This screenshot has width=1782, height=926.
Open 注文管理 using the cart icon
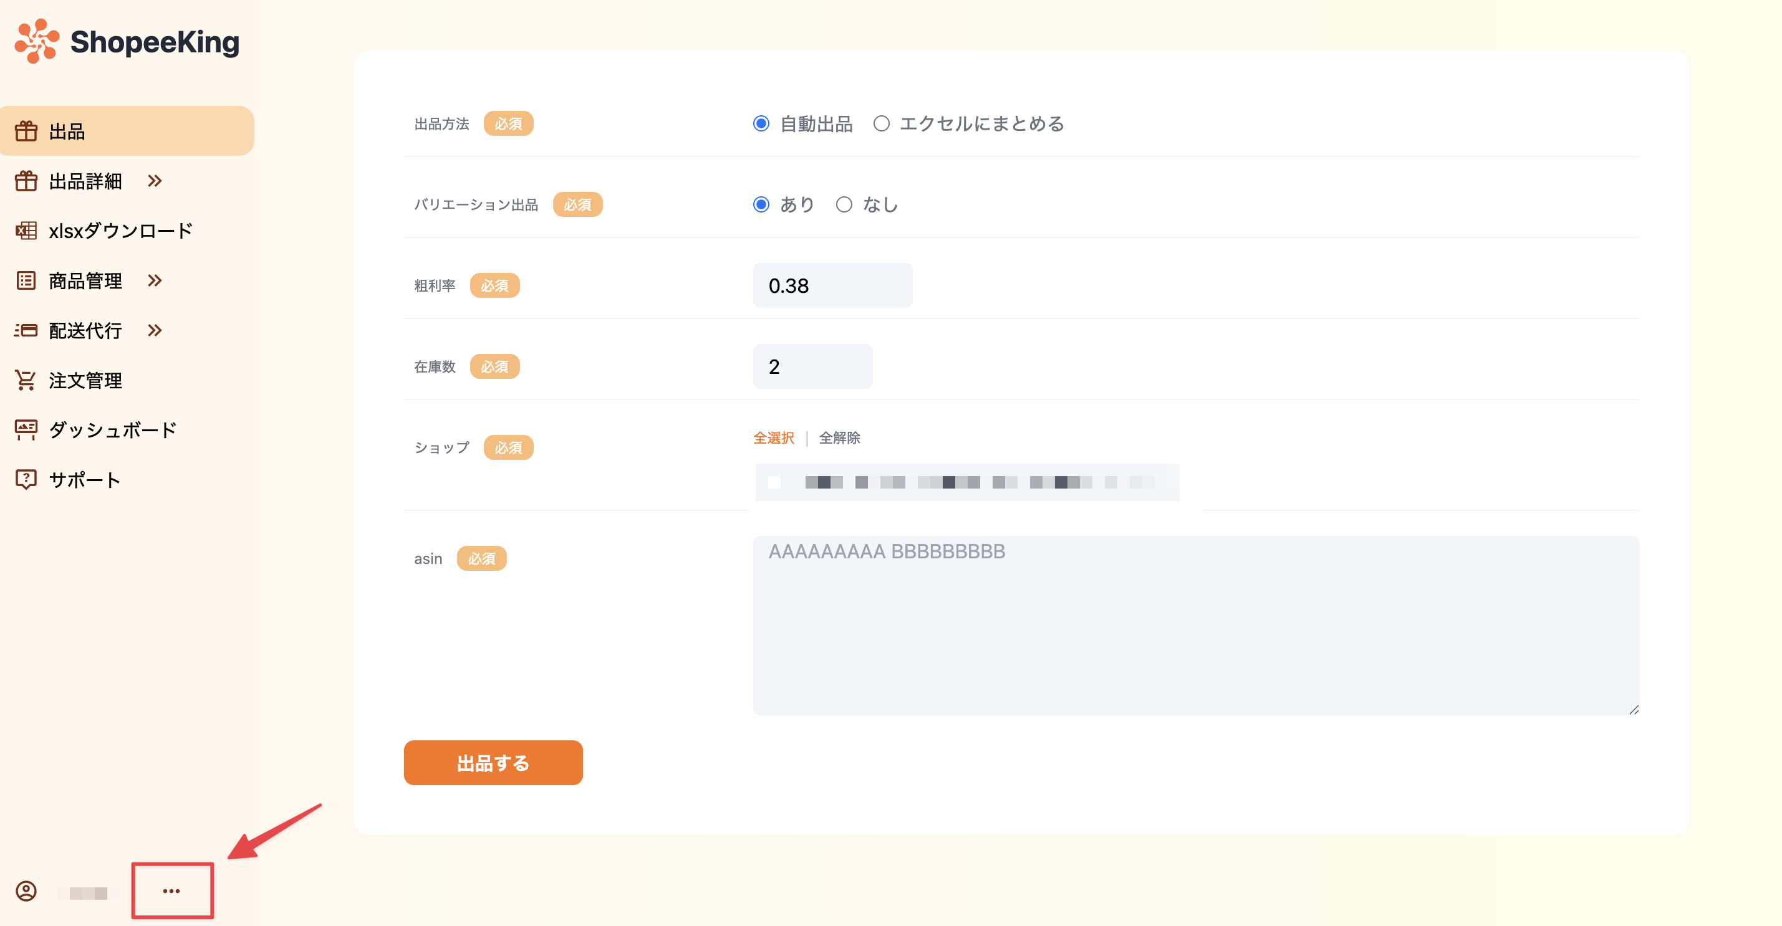point(26,379)
